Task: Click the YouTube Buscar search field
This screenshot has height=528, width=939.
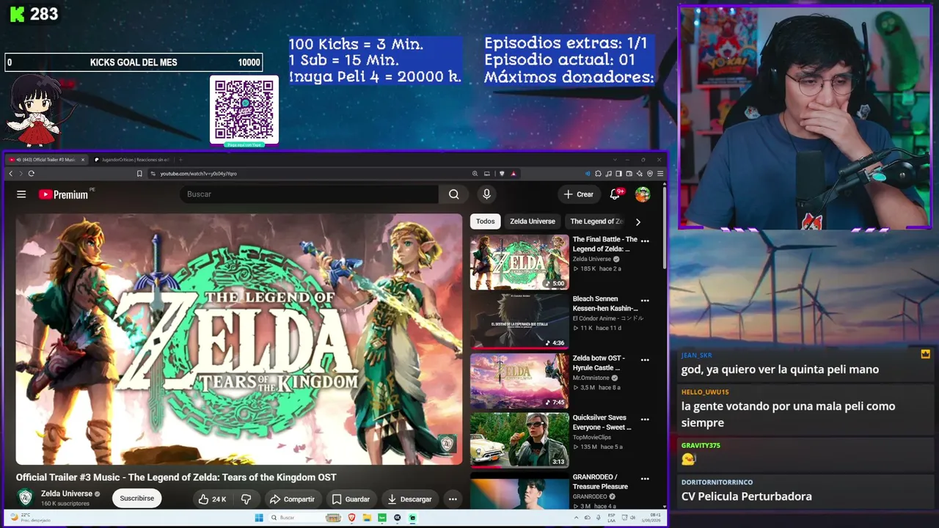Action: coord(309,194)
